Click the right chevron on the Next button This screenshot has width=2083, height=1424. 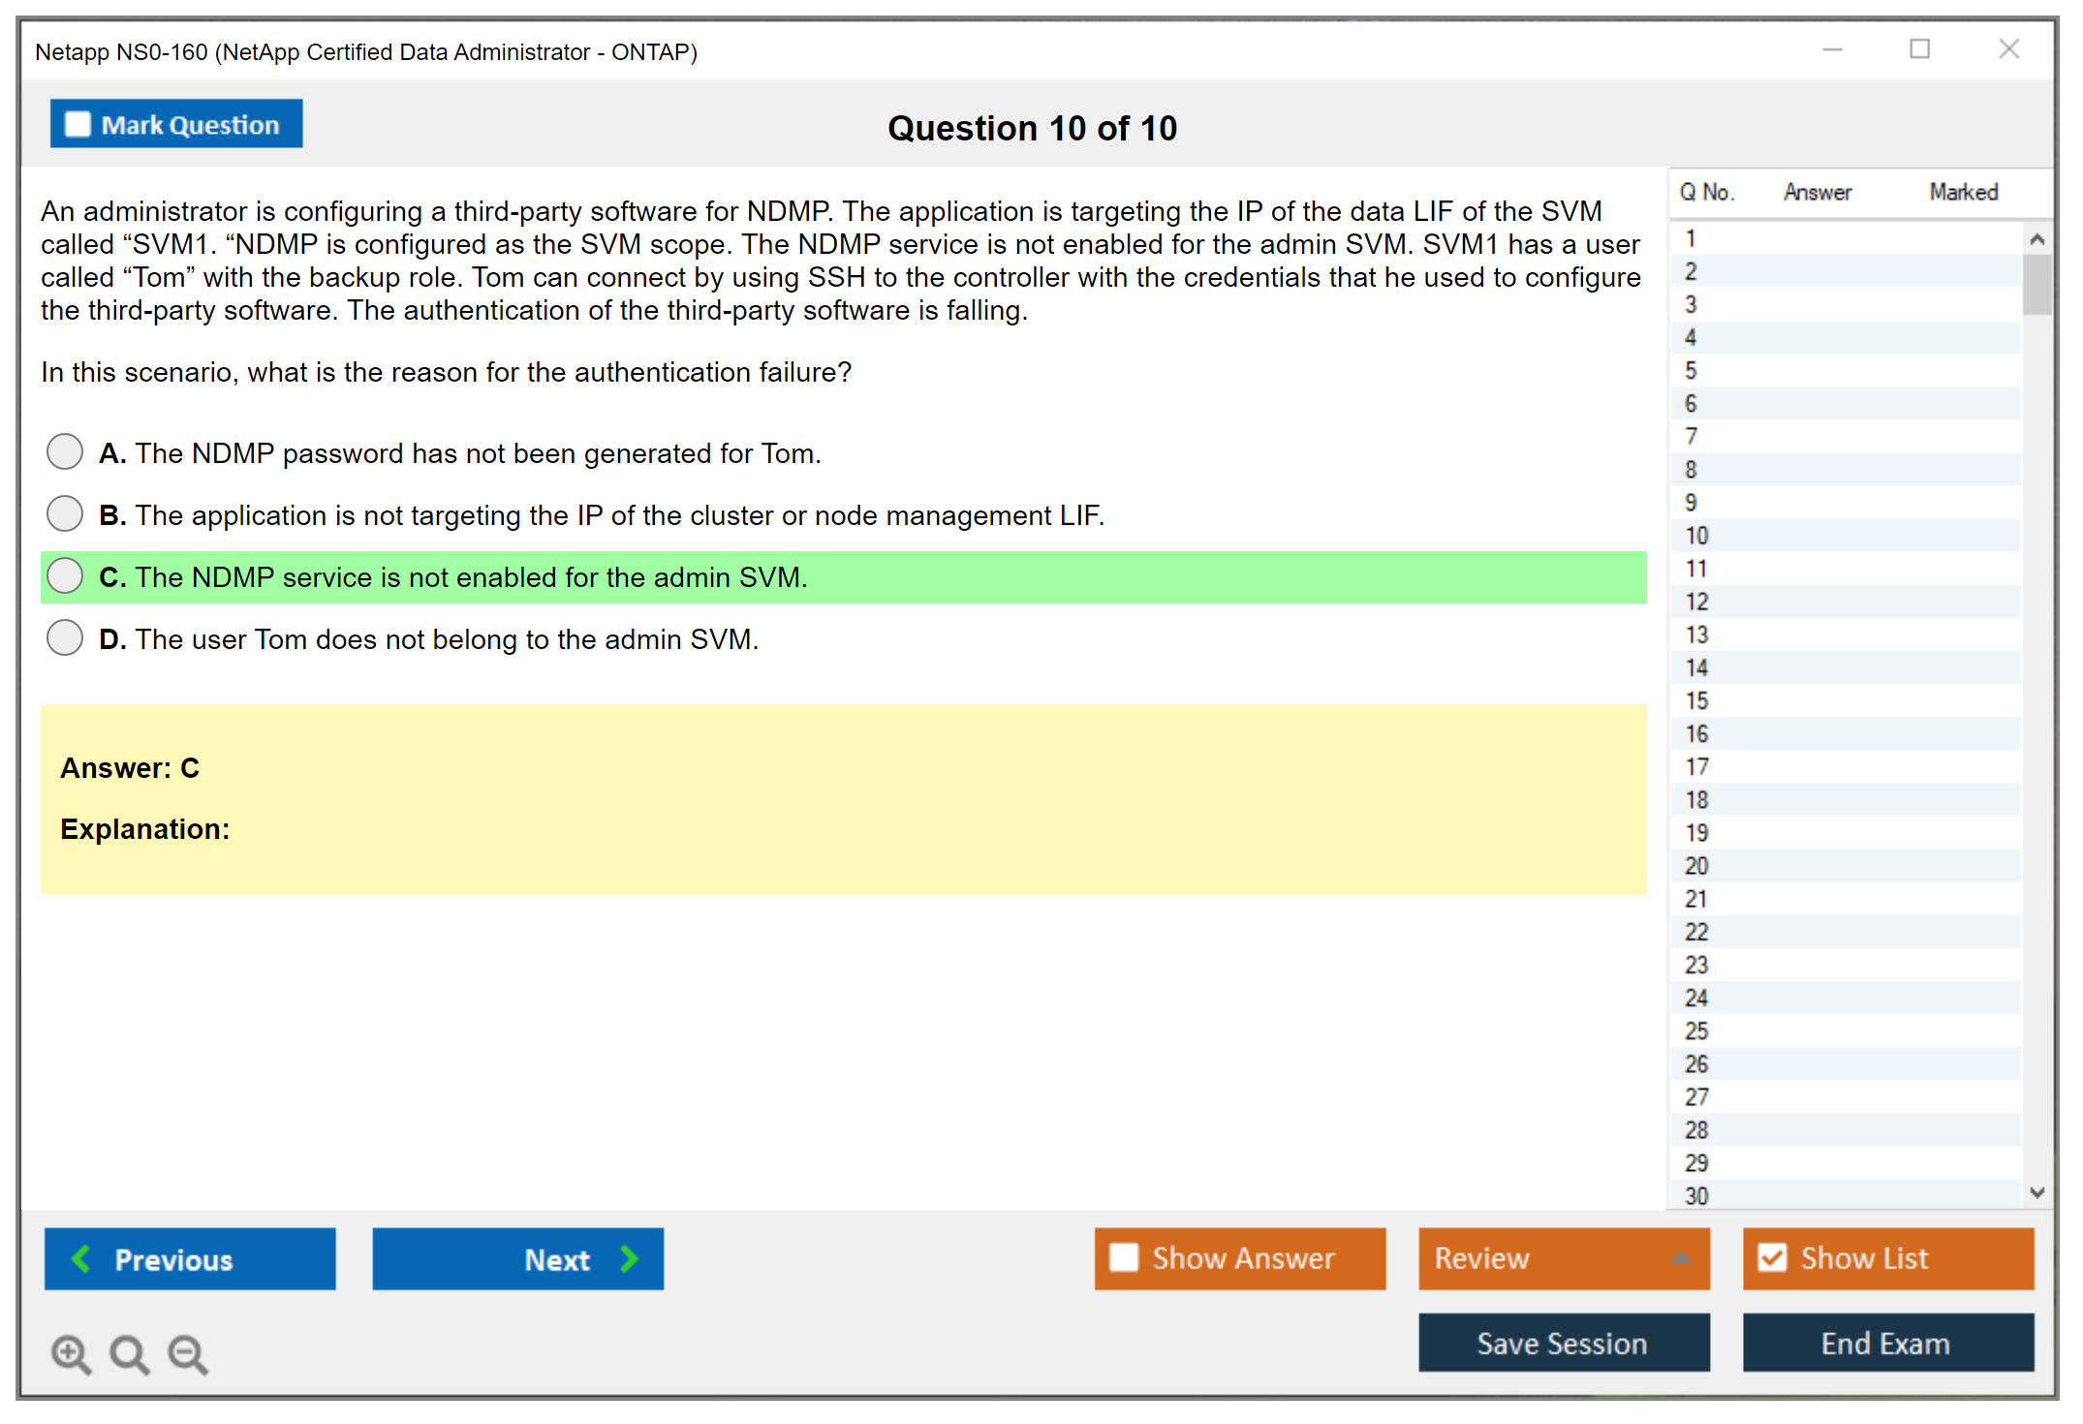click(x=629, y=1258)
